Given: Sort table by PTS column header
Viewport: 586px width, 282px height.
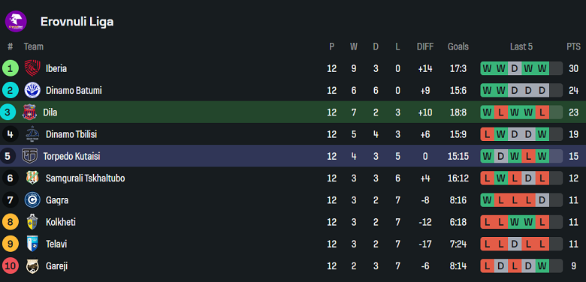Looking at the screenshot, I should 573,46.
